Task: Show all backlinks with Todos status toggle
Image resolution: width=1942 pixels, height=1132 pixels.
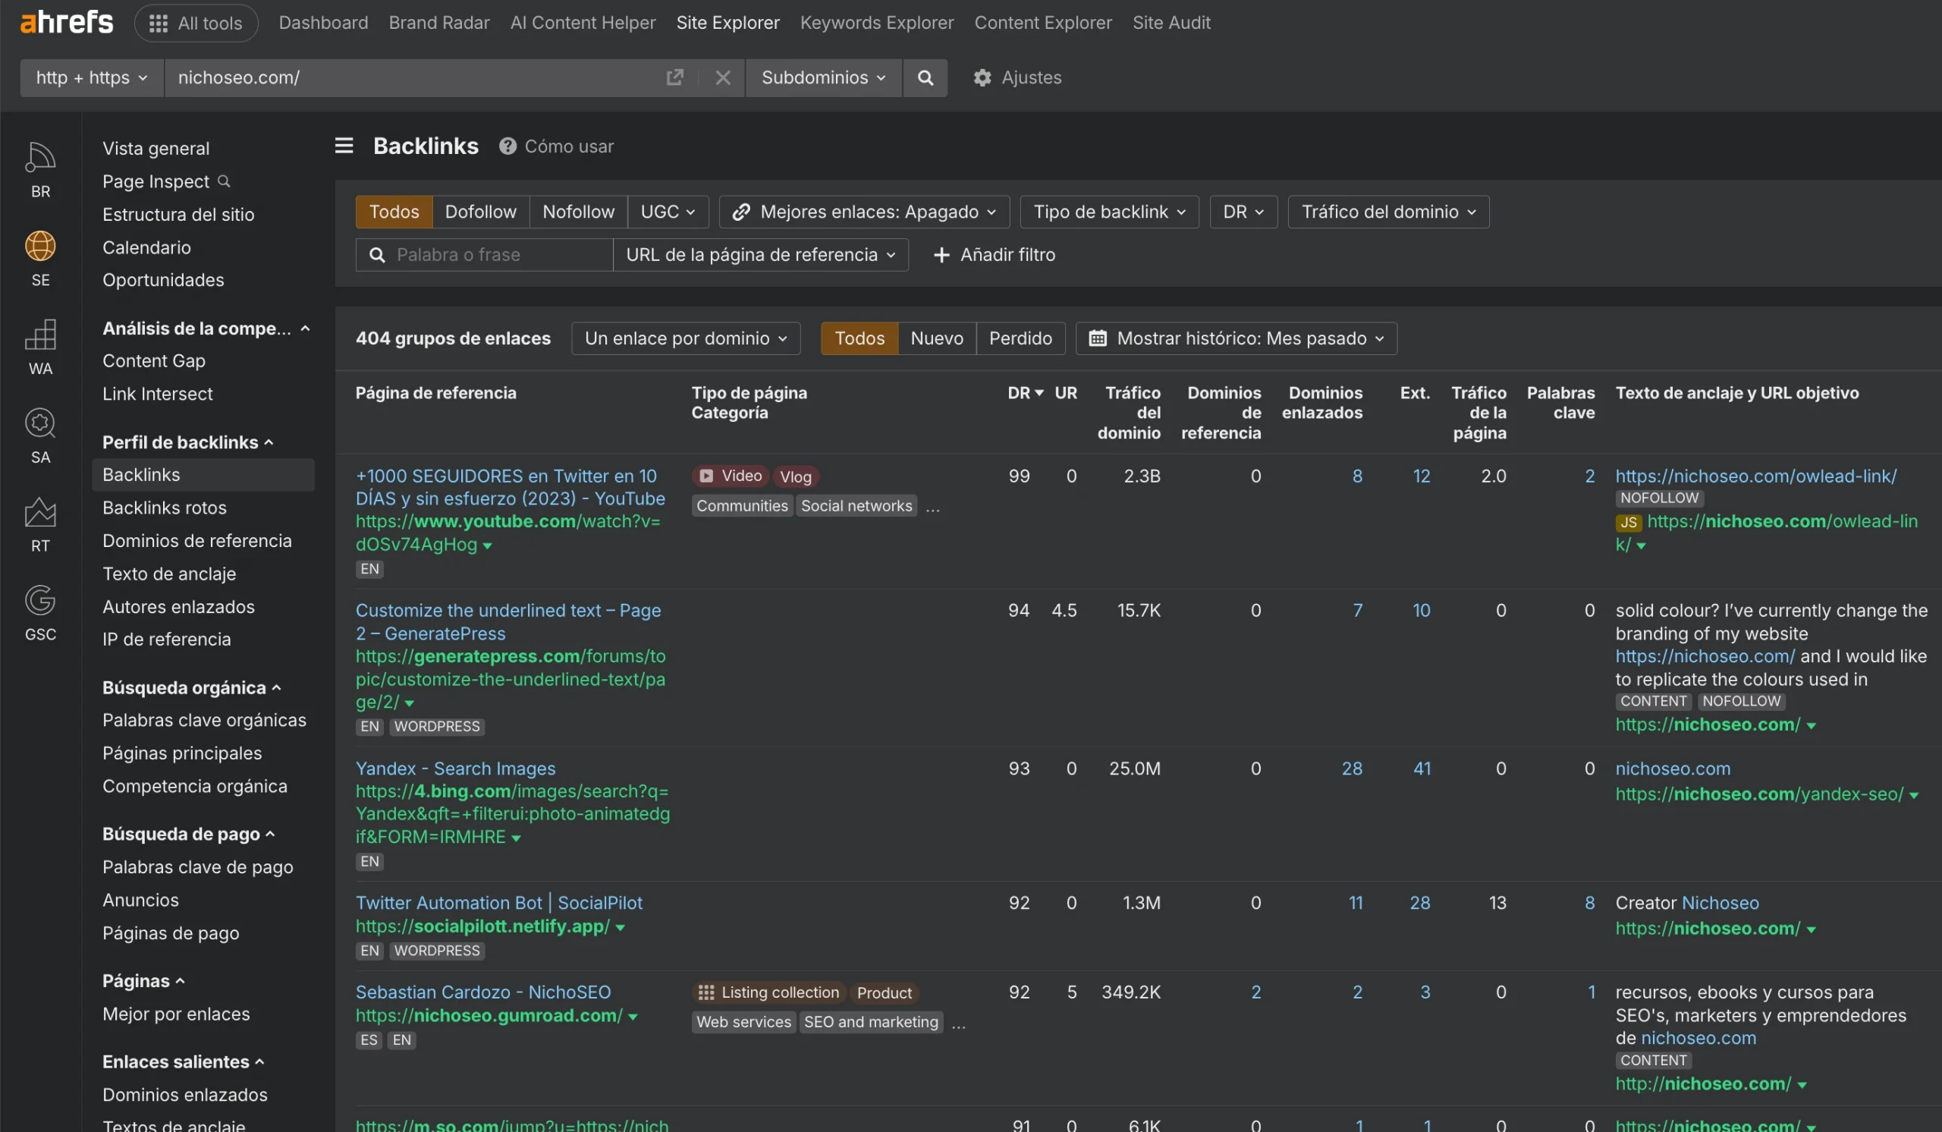Action: click(x=859, y=338)
